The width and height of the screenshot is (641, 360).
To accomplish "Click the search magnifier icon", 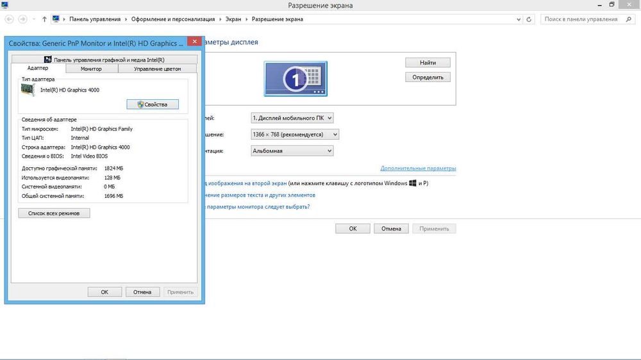I will 628,19.
